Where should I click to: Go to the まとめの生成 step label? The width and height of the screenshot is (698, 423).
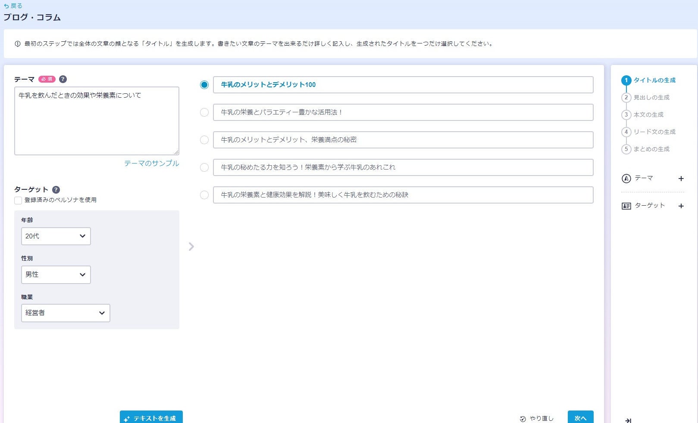651,149
